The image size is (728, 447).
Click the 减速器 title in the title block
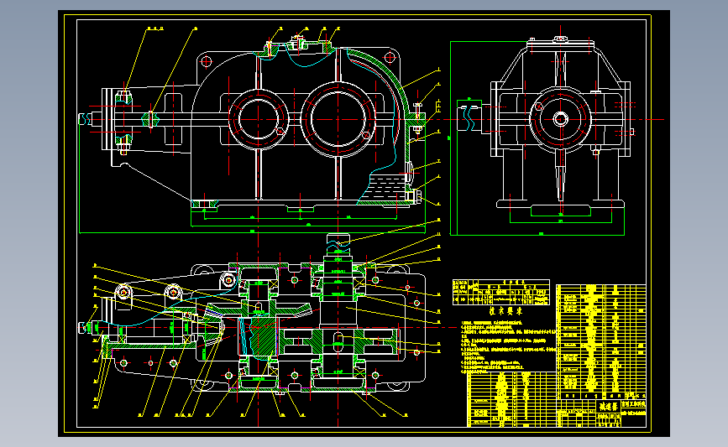point(608,406)
